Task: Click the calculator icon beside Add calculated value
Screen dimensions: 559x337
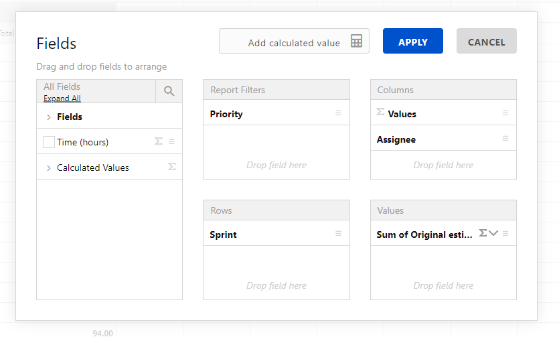Action: pyautogui.click(x=356, y=42)
